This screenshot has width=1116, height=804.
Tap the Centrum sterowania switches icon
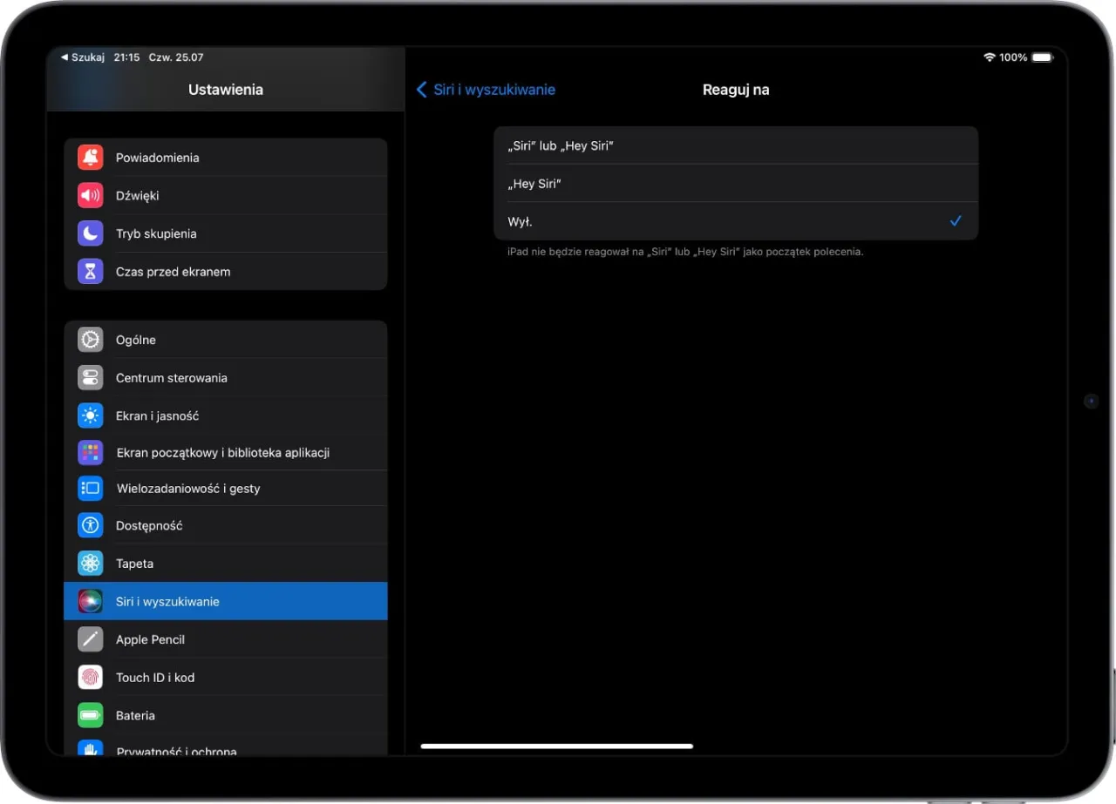[x=91, y=378]
